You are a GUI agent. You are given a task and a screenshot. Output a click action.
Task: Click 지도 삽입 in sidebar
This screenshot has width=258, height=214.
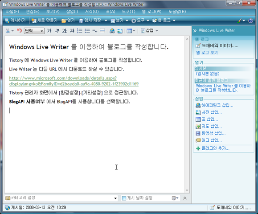pyautogui.click(x=209, y=127)
